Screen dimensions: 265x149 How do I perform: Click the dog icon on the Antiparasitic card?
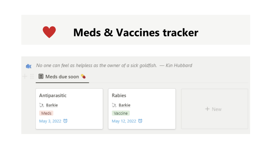click(42, 105)
